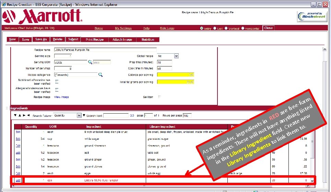Click the Serving size field

(63, 56)
